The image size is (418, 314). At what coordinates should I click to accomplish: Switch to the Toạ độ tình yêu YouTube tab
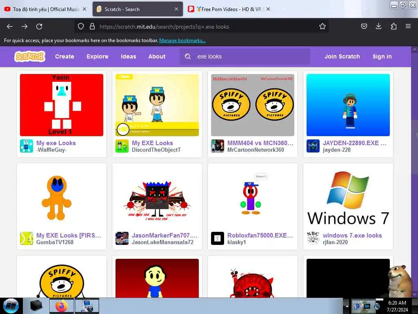pos(45,9)
